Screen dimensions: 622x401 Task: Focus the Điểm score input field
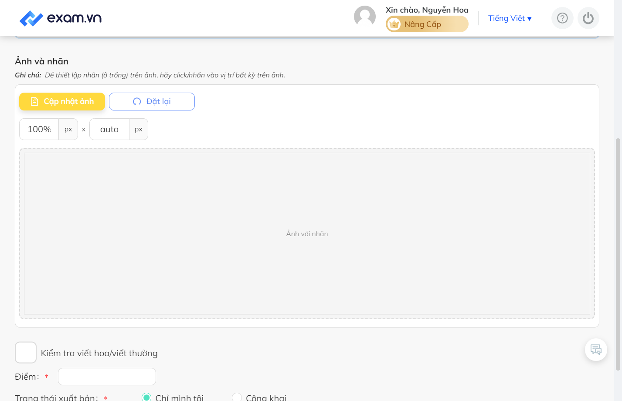coord(107,377)
